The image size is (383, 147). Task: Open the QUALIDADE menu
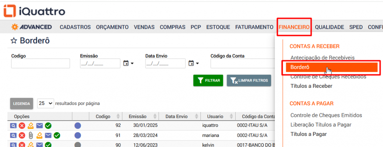click(x=329, y=27)
